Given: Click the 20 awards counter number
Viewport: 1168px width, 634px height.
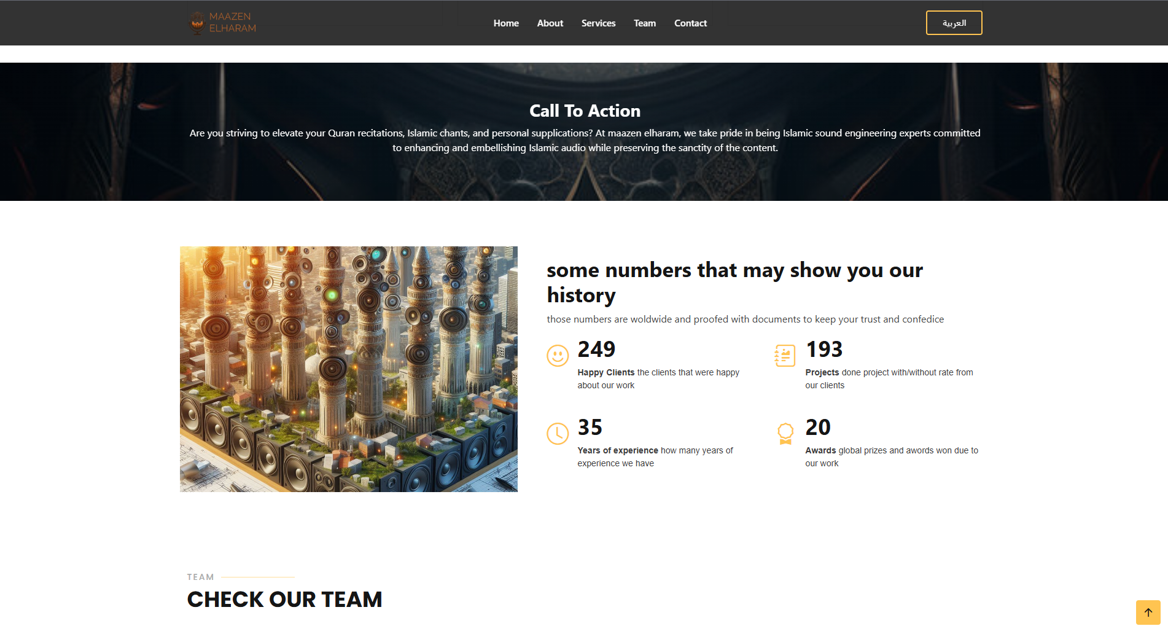Looking at the screenshot, I should [818, 428].
